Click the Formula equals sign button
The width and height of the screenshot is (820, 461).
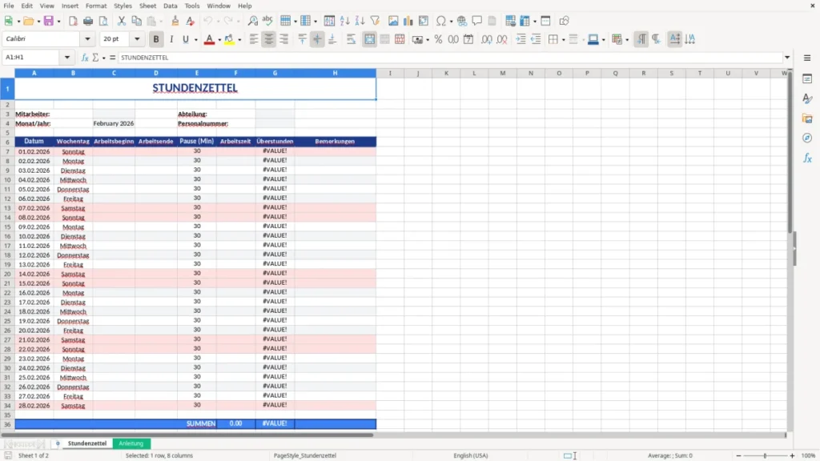point(112,58)
